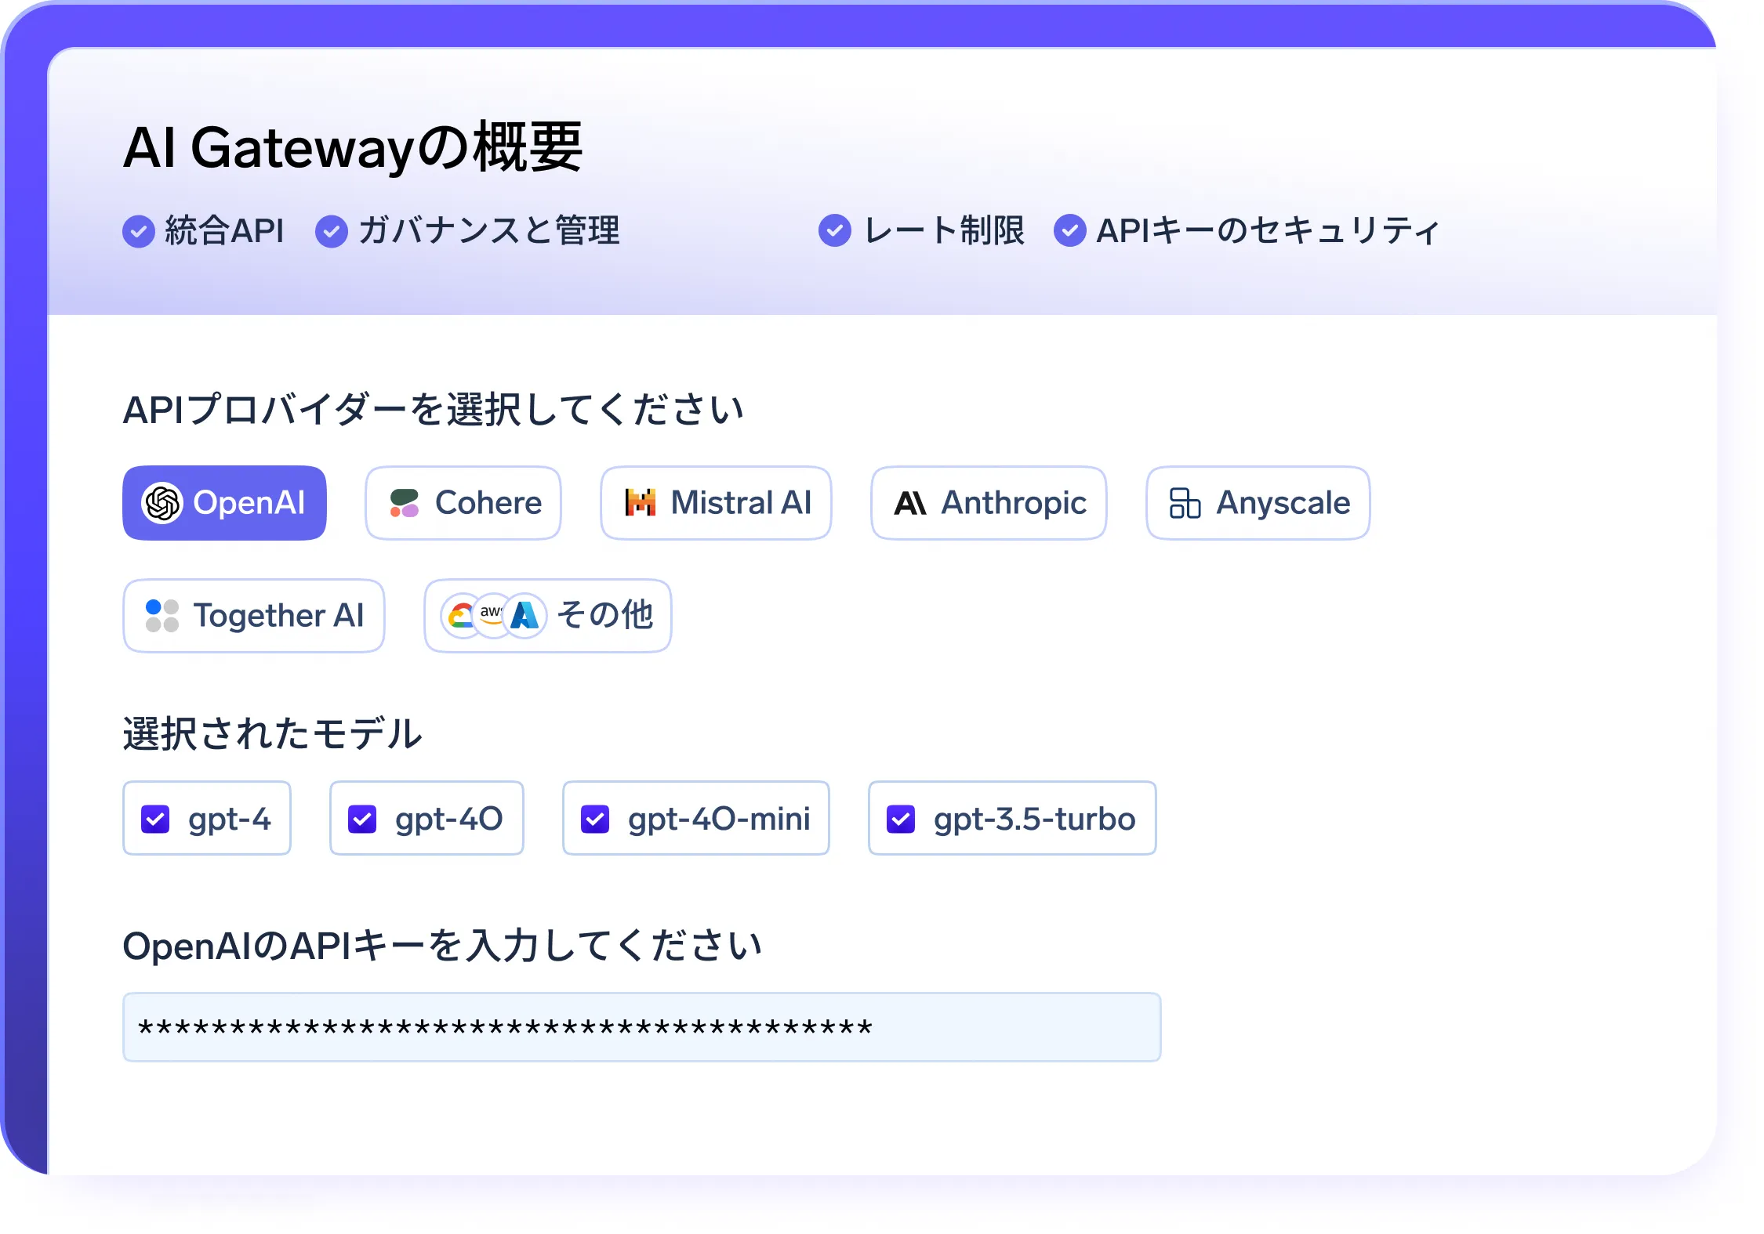Click the check icon beside レート制限
The image size is (1764, 1234).
tap(835, 230)
